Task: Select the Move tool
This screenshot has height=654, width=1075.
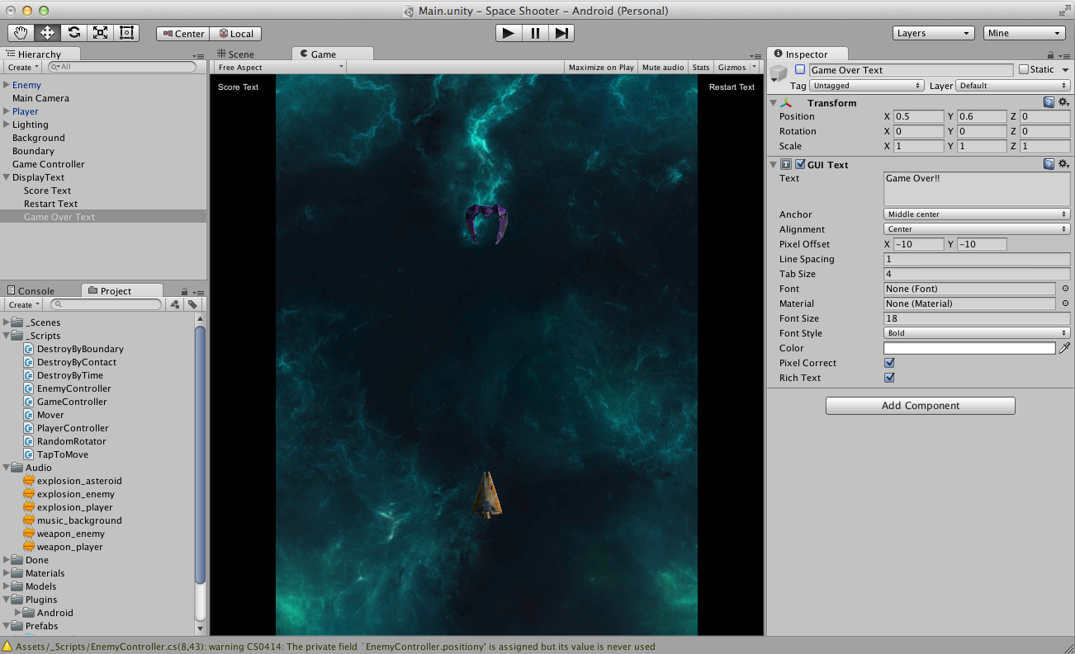Action: [x=47, y=33]
